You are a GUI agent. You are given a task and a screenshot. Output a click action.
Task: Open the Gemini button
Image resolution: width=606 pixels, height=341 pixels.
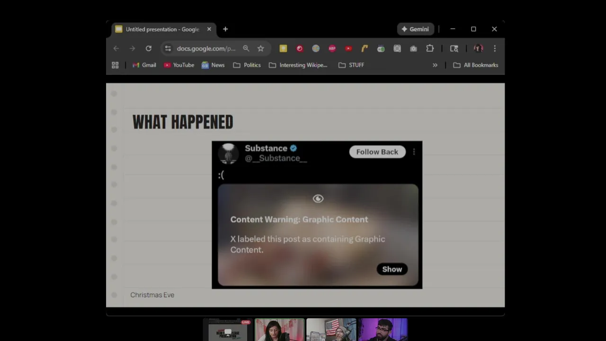[x=415, y=29]
